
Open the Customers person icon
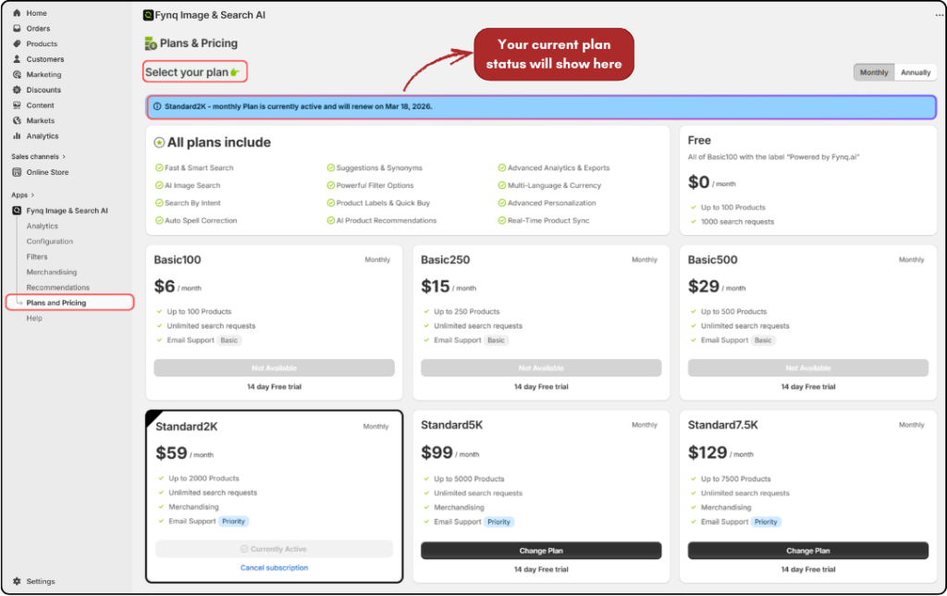(17, 59)
